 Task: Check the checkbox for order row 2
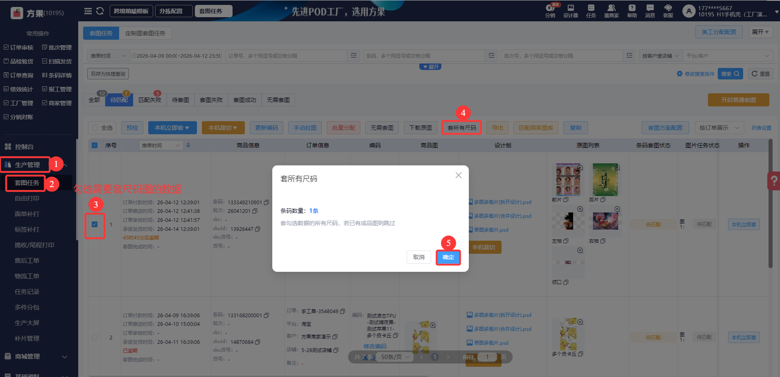[x=95, y=337]
